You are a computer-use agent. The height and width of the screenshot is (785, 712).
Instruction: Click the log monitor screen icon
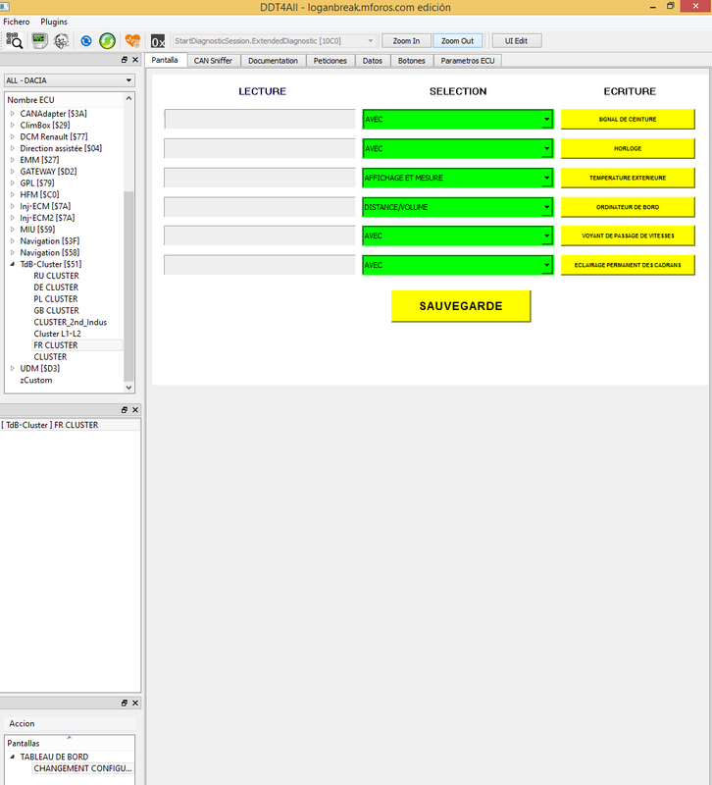coord(39,40)
